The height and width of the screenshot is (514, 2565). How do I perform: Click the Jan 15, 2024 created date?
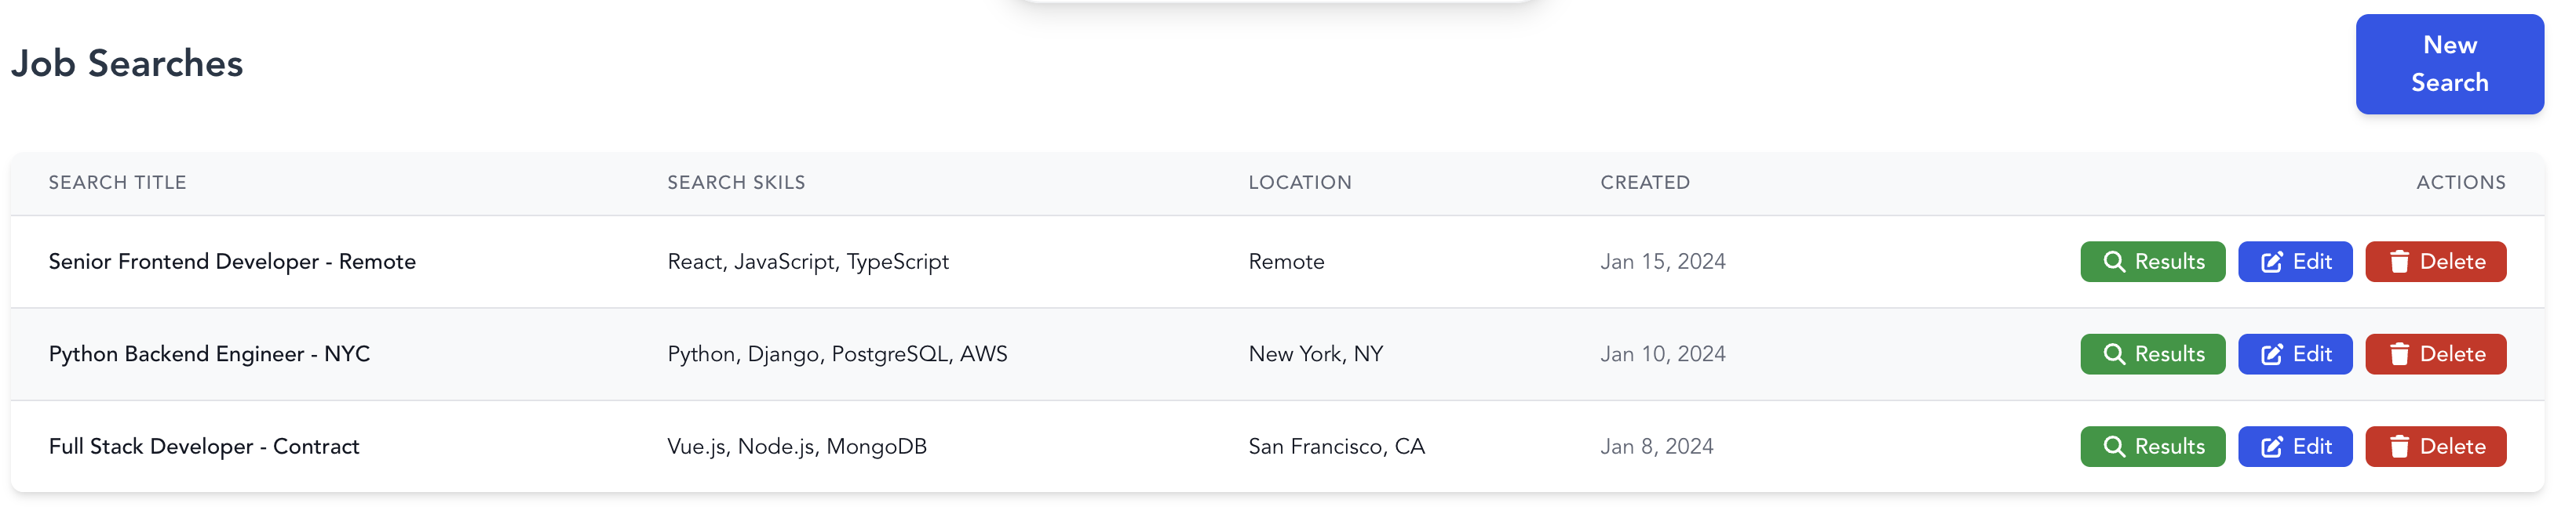click(1662, 262)
